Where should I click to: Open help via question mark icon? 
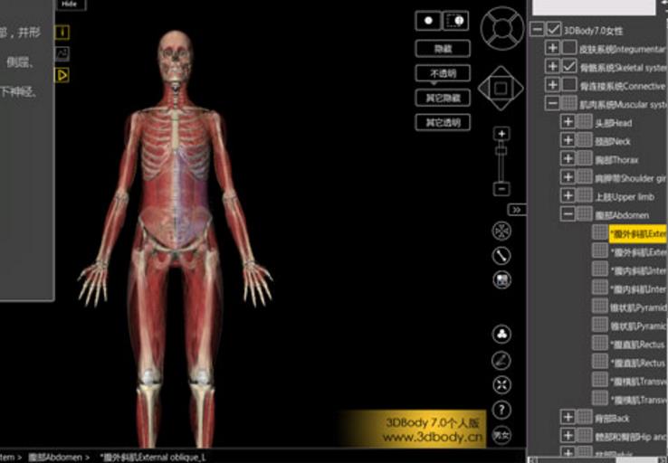501,410
